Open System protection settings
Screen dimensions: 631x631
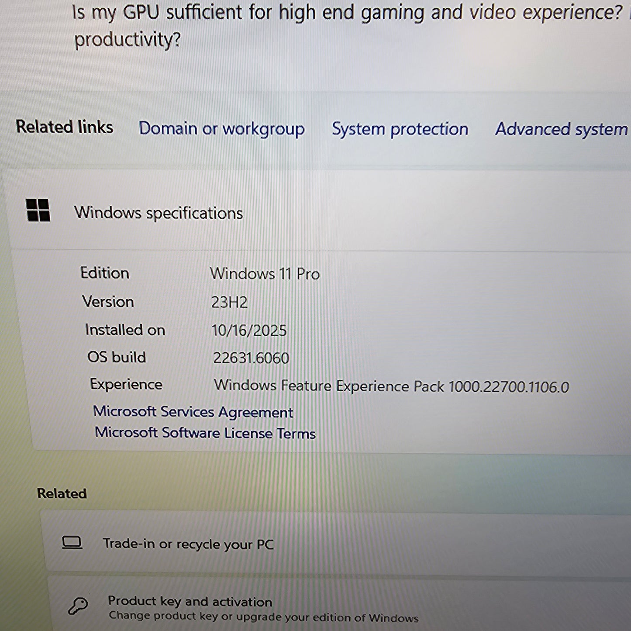(x=400, y=129)
